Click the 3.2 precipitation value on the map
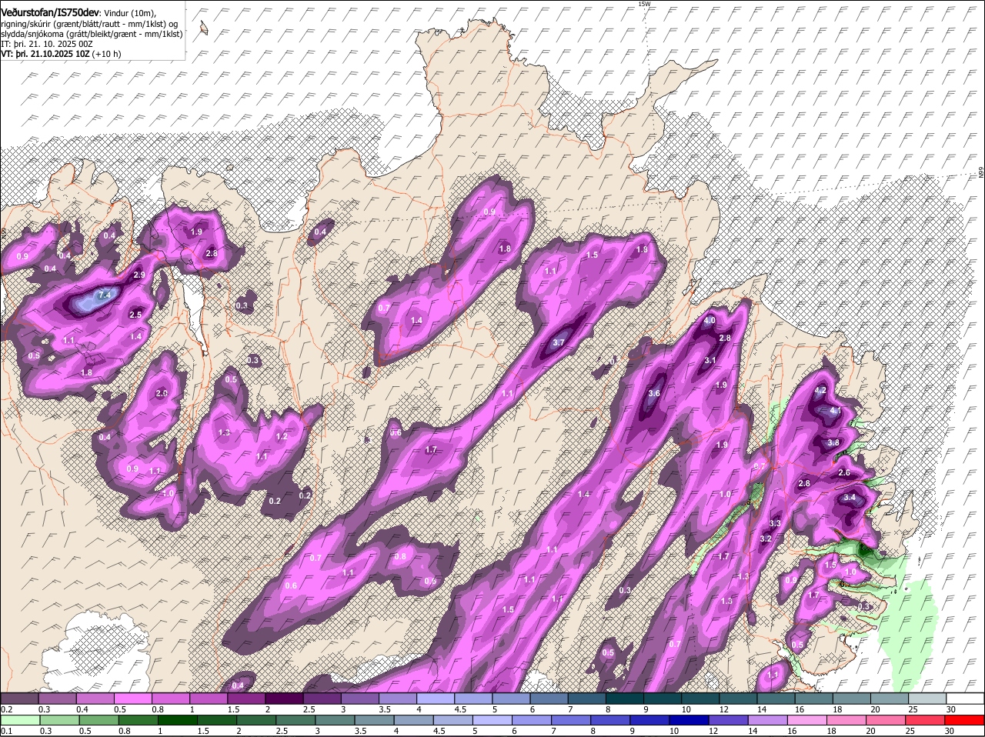 point(766,539)
